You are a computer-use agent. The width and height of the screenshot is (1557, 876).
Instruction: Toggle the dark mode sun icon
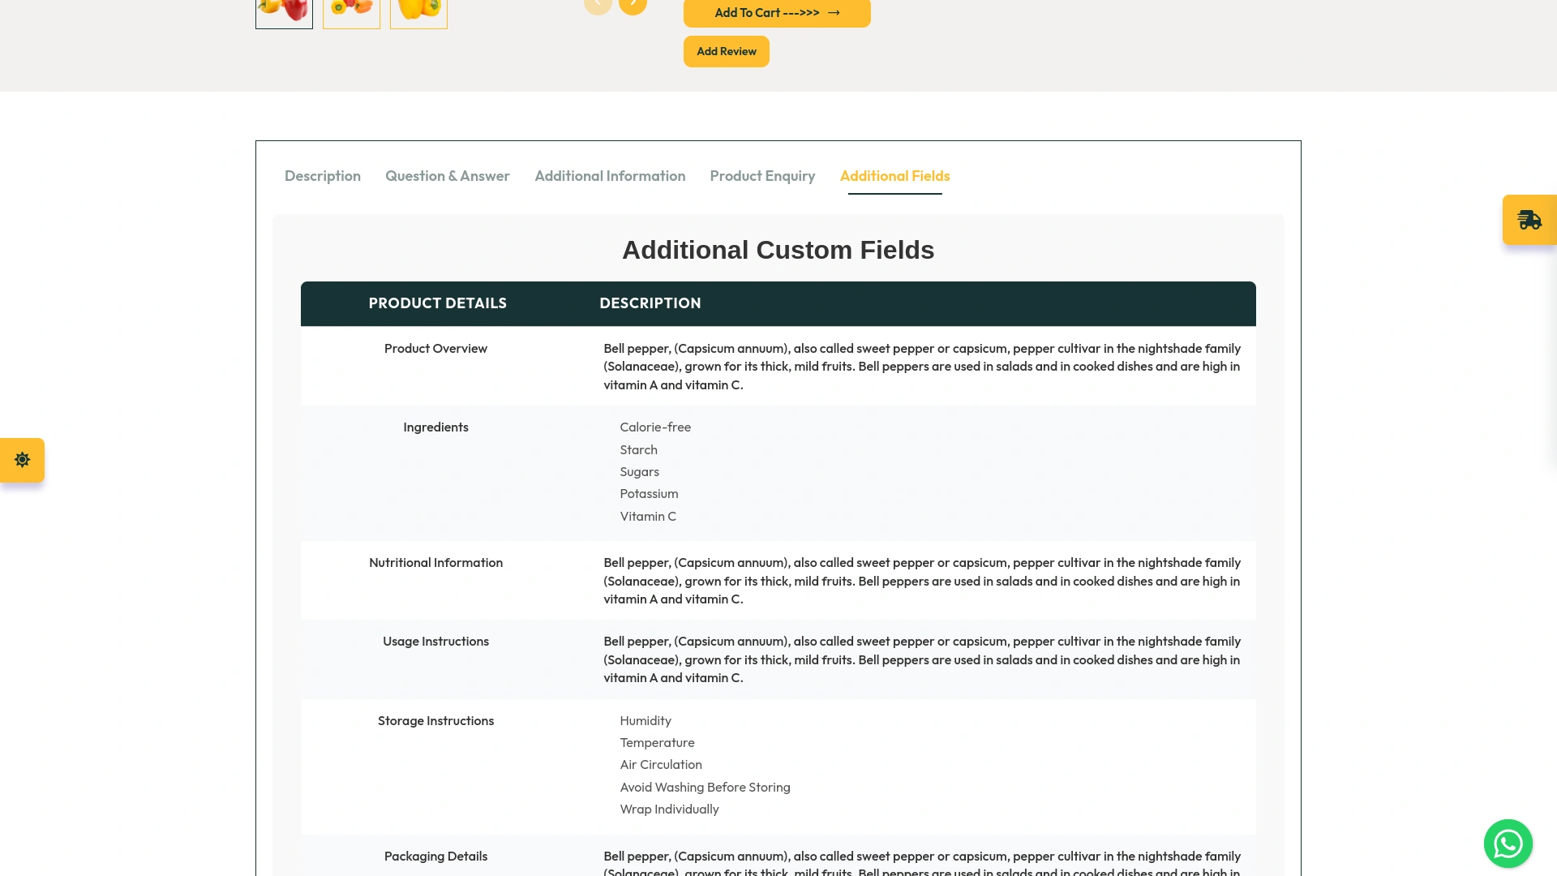tap(22, 460)
